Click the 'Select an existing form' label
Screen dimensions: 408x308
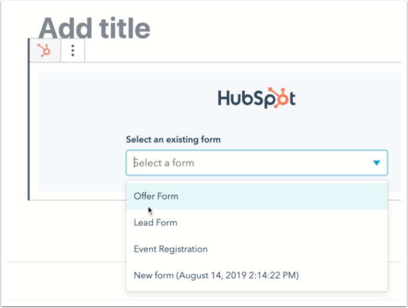[x=173, y=140]
